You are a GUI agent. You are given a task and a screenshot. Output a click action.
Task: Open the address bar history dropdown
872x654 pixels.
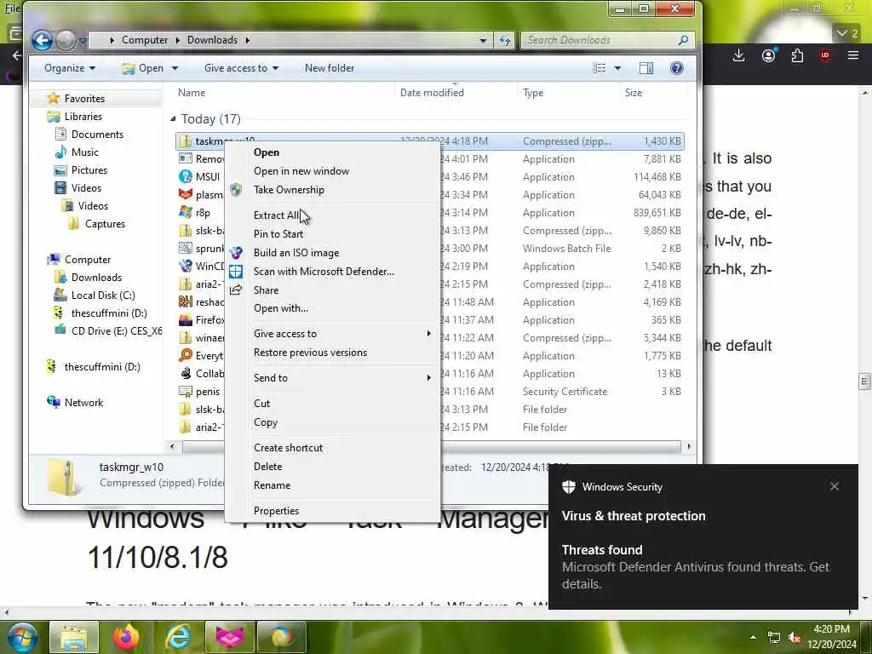[x=483, y=40]
